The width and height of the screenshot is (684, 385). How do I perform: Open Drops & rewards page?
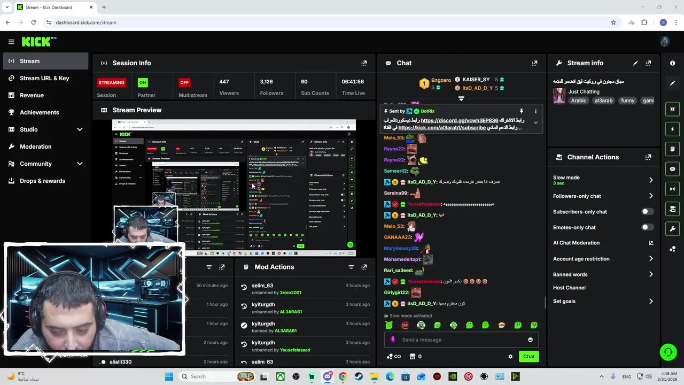pos(45,181)
